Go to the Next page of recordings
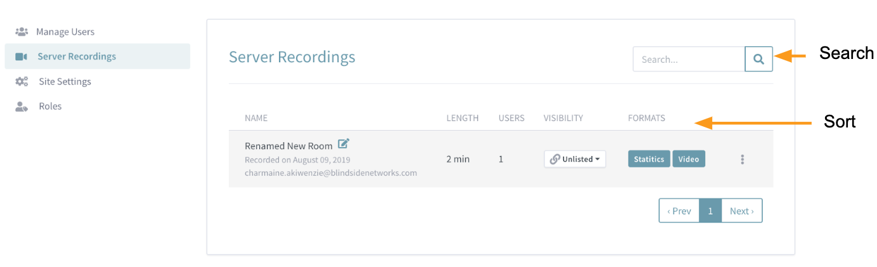 coord(742,211)
